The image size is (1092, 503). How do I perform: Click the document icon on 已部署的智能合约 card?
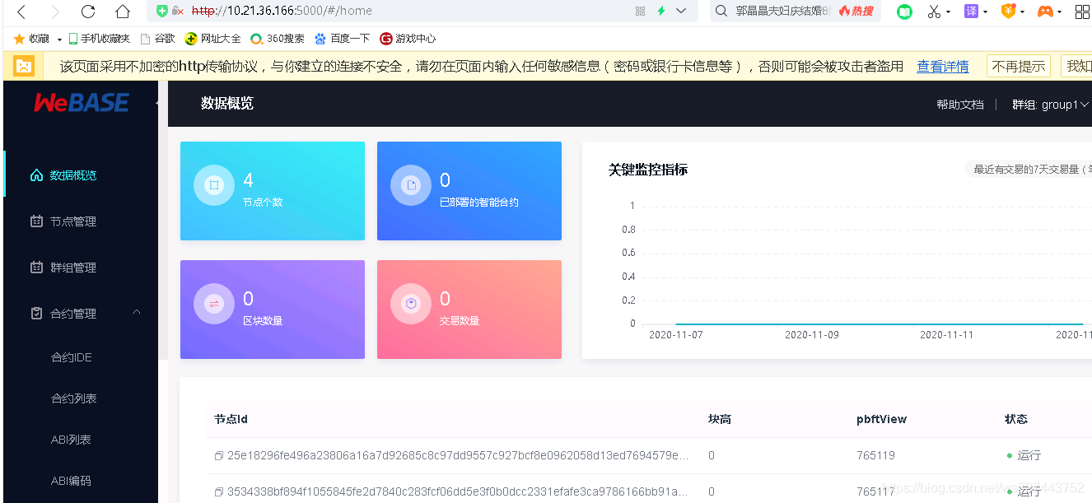[411, 185]
